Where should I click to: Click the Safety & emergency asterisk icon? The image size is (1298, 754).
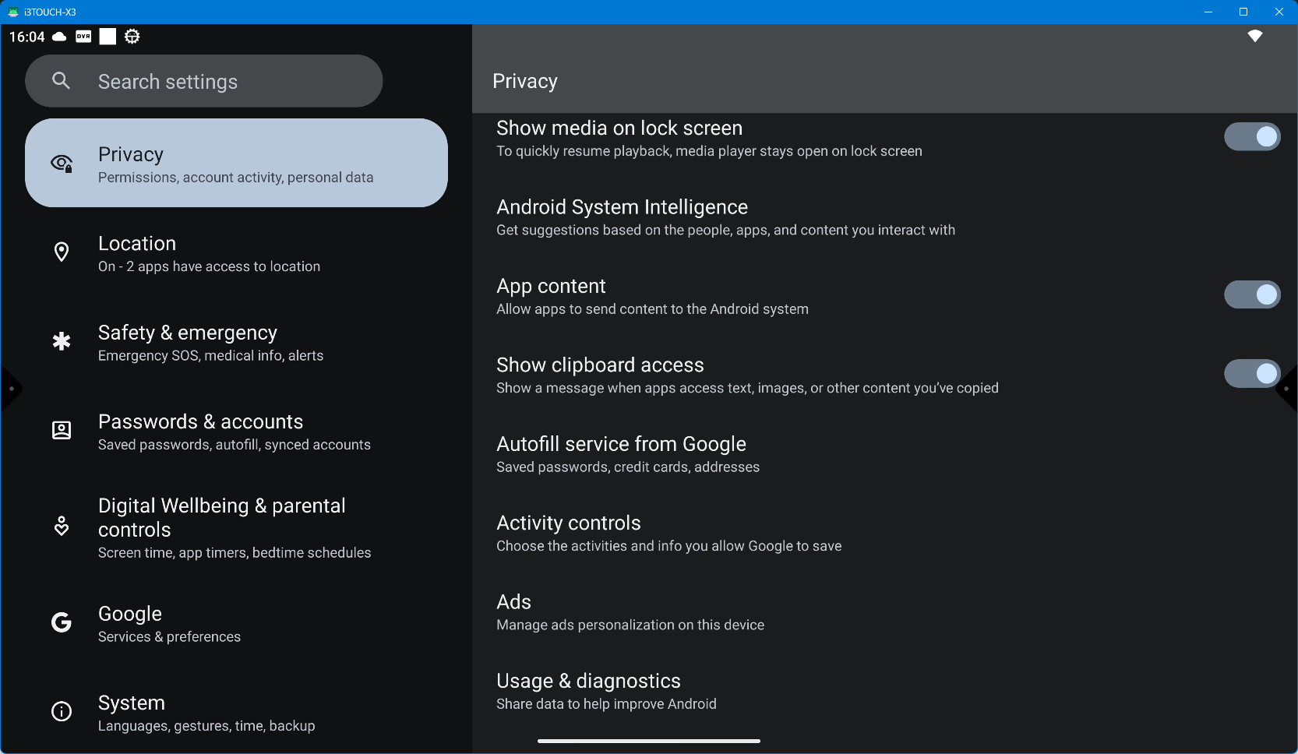pyautogui.click(x=62, y=341)
